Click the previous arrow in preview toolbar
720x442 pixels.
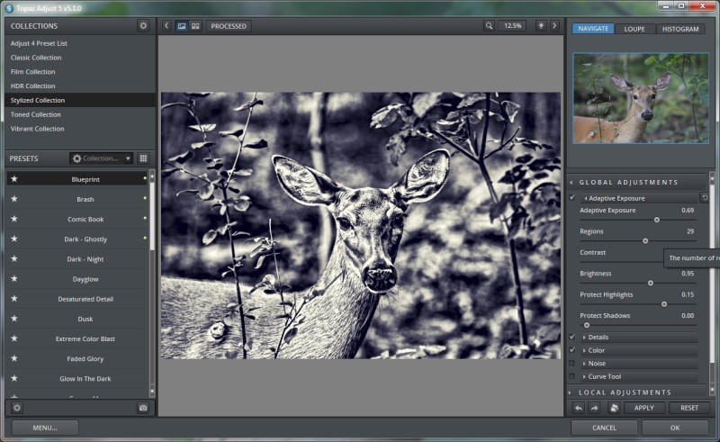166,26
